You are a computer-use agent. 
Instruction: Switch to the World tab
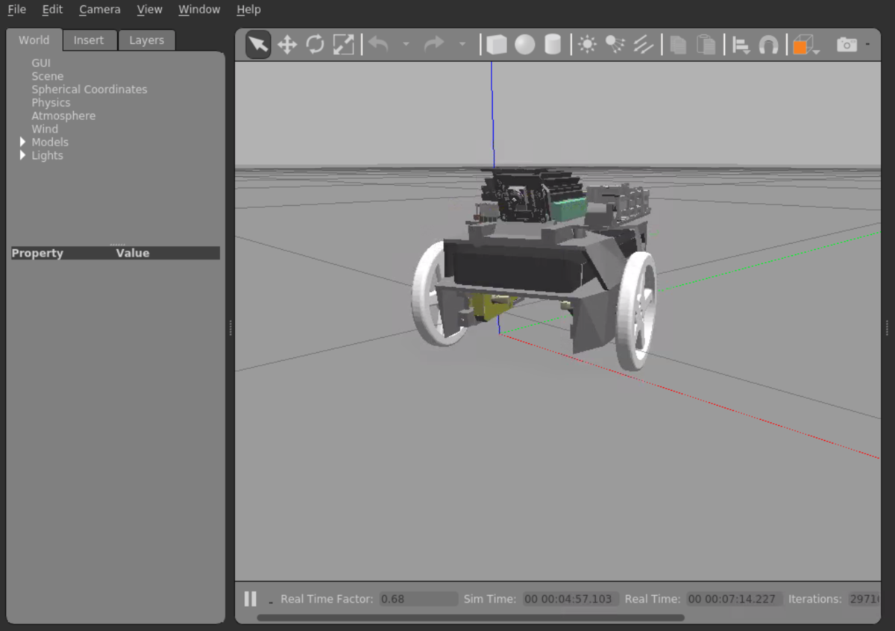(34, 40)
